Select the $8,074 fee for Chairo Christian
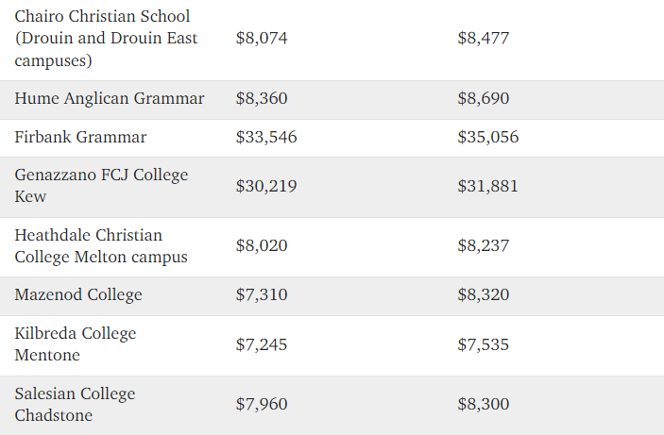This screenshot has height=435, width=664. pos(262,39)
